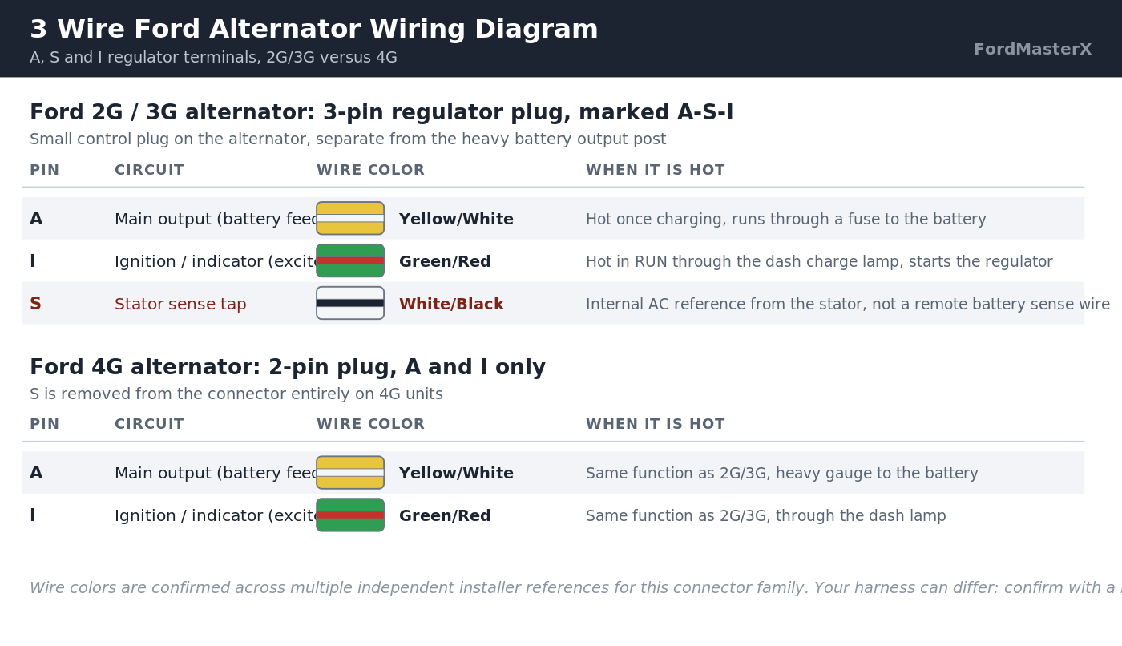This screenshot has height=646, width=1122.
Task: Click 'Internal AC reference from the stator' text
Action: point(848,305)
